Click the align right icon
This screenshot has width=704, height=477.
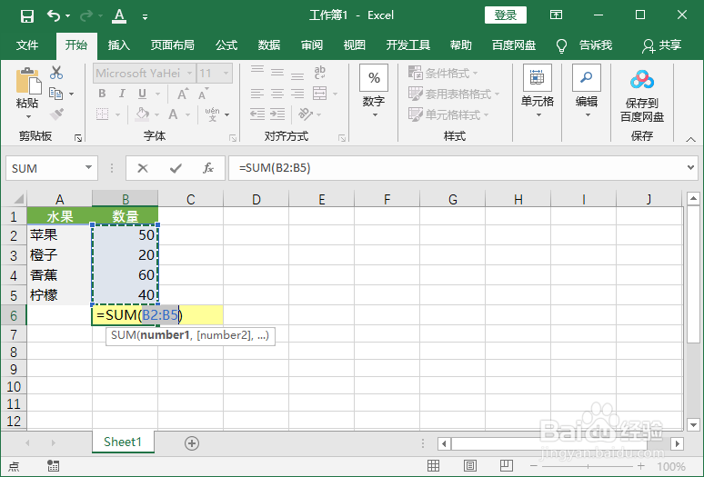297,94
